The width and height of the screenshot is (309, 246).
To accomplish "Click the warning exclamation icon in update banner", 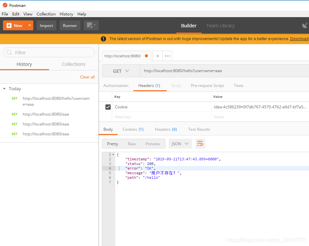I will (x=103, y=39).
